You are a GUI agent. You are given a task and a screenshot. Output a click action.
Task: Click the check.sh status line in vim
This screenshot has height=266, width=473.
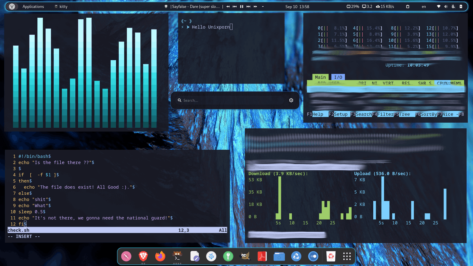(117, 230)
